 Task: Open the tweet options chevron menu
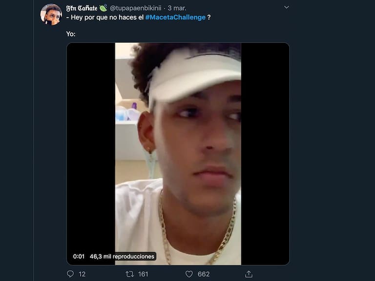[287, 7]
